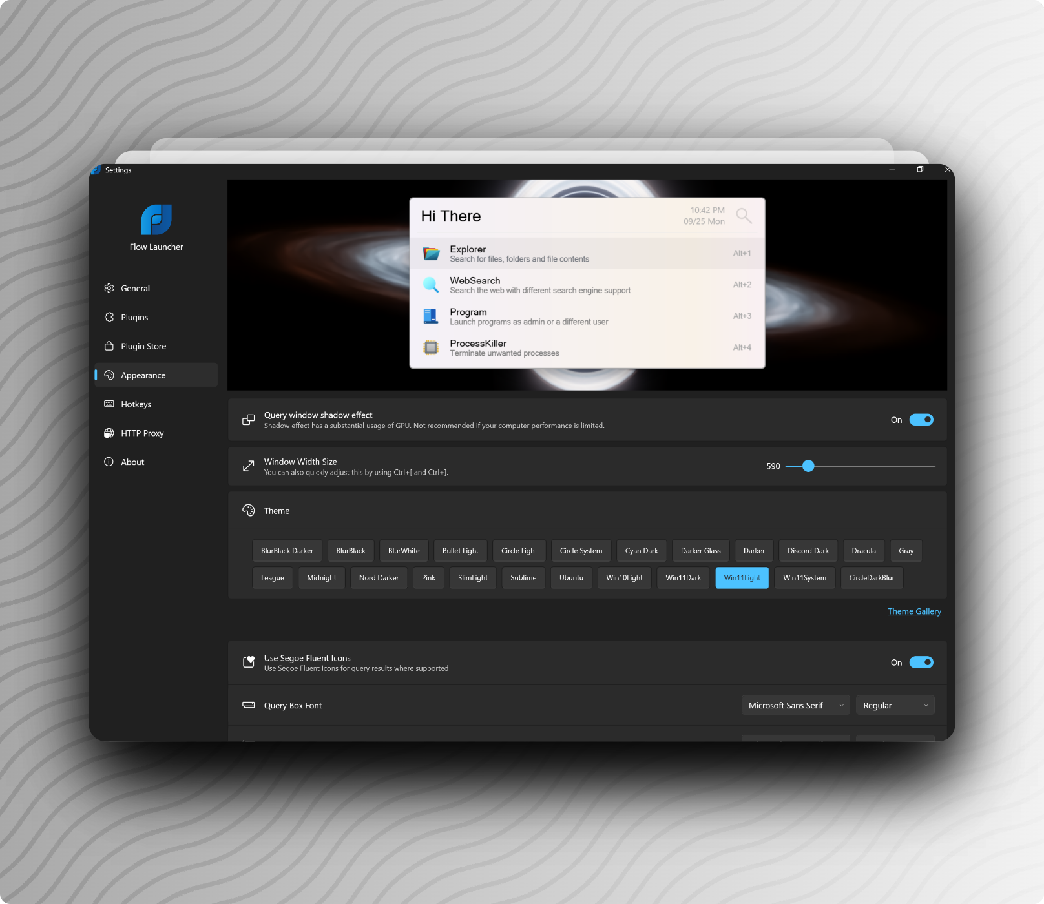Click the Query Box Font icon

(248, 705)
